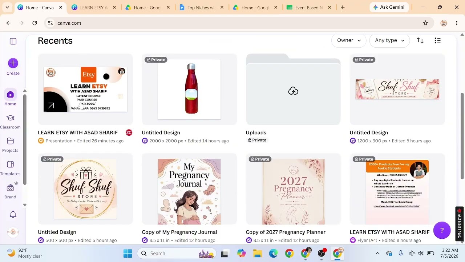465x262 pixels.
Task: Open red bottle Untitled Design thumbnail
Action: coord(189,89)
